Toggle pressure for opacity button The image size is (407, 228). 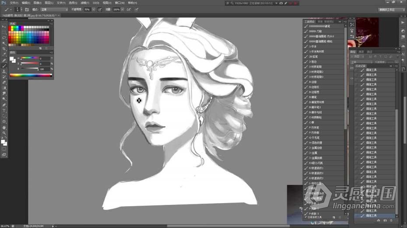(100, 9)
